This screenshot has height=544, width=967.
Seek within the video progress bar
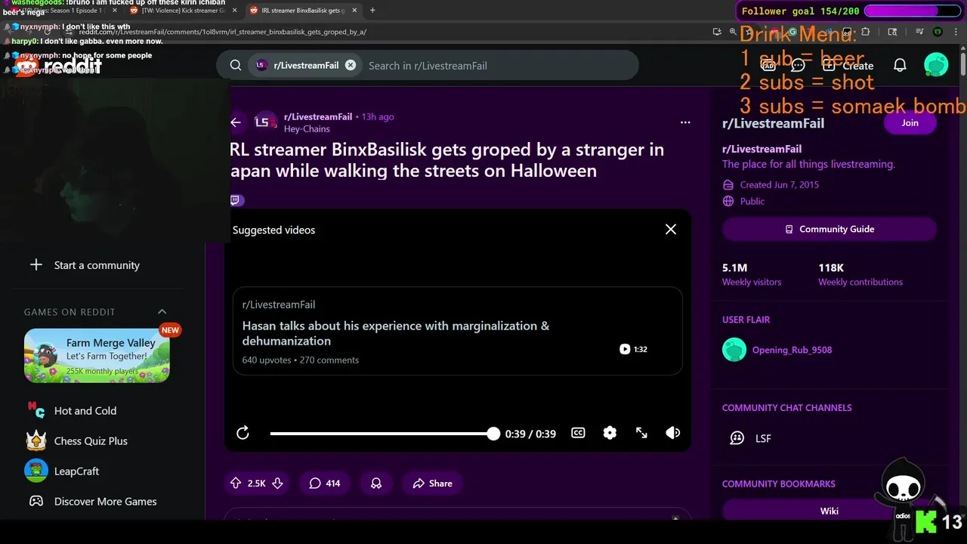point(382,433)
